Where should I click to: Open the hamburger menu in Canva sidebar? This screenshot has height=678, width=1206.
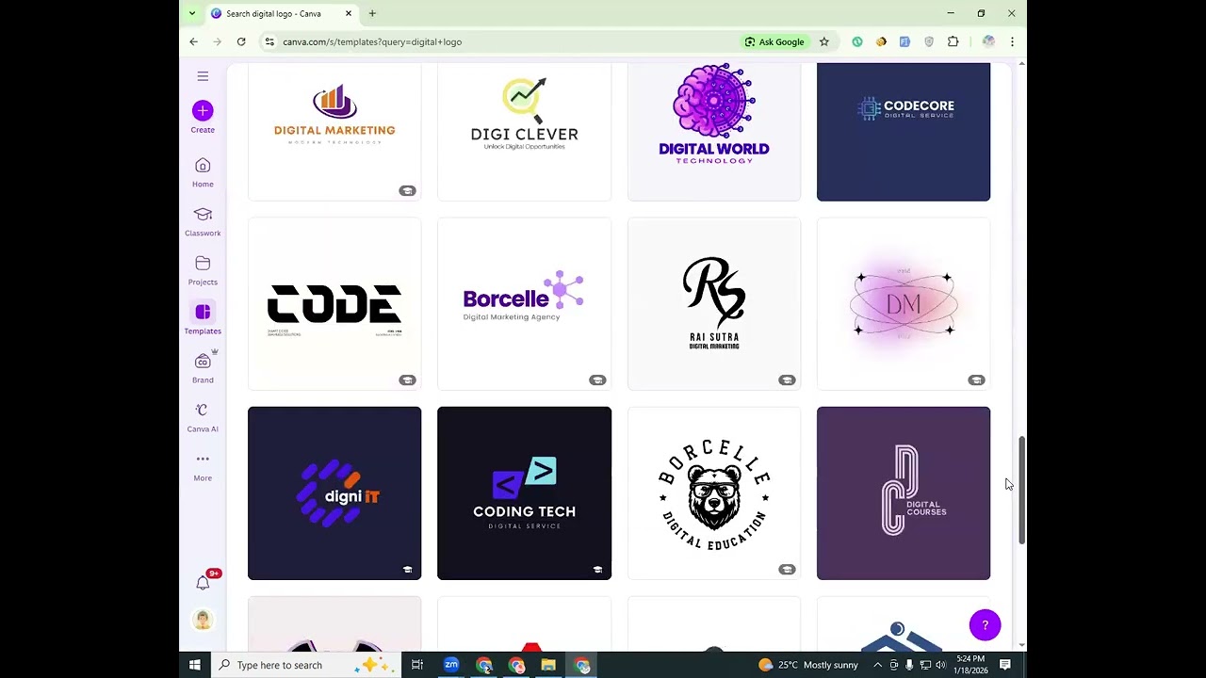(x=203, y=76)
